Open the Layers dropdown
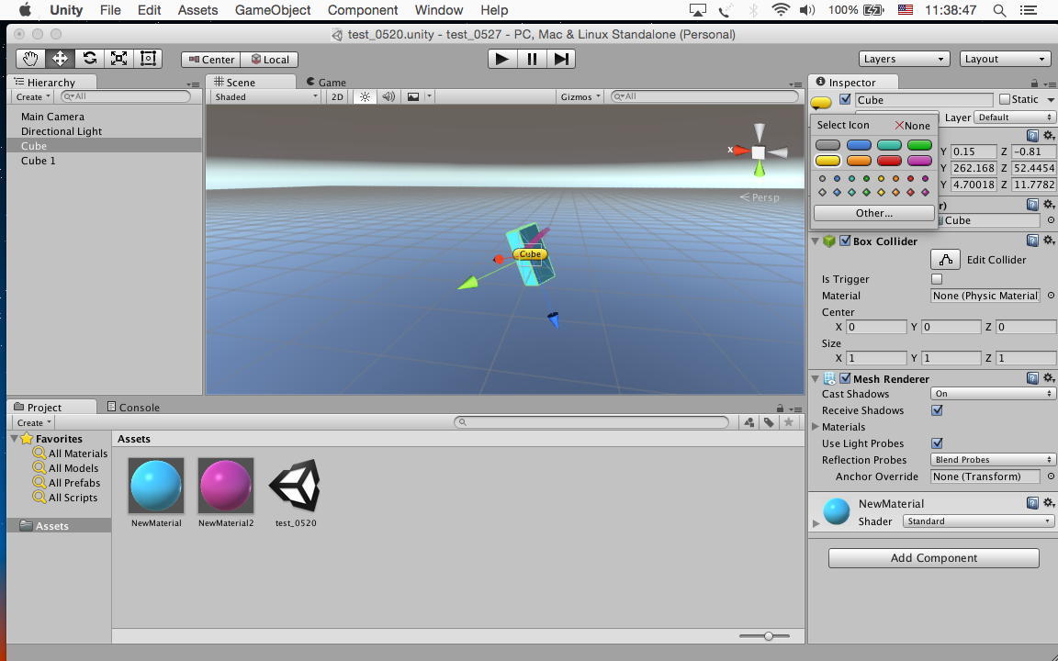1058x661 pixels. coord(904,59)
